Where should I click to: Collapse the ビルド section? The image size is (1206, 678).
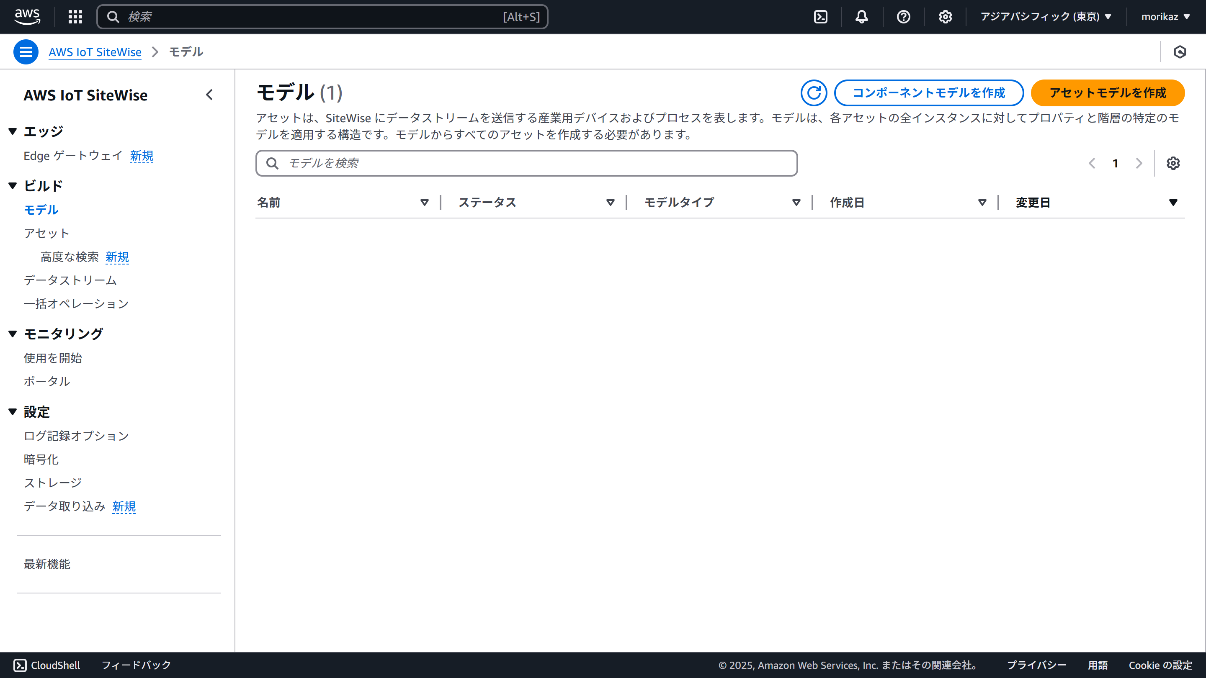(x=13, y=186)
